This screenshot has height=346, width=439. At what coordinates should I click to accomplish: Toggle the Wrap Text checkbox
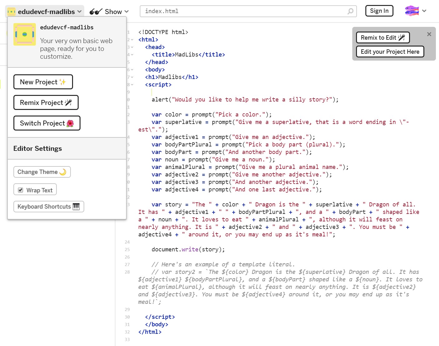pyautogui.click(x=21, y=190)
